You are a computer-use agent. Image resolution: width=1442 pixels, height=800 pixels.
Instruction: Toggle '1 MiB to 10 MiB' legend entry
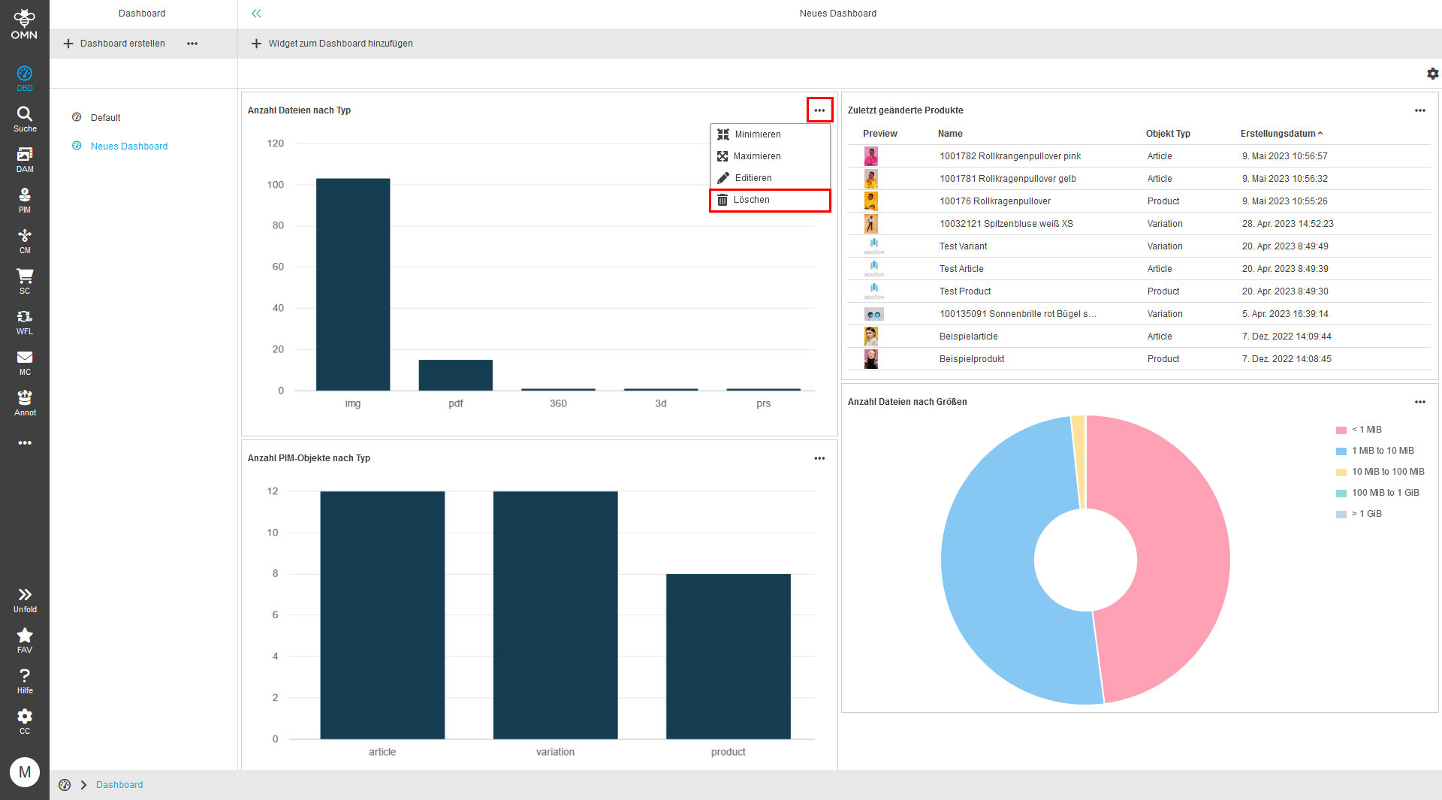1381,451
